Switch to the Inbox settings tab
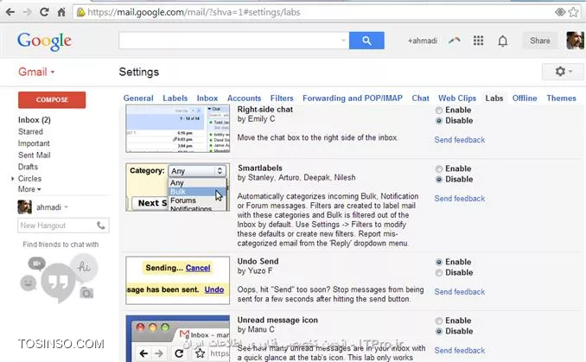 [207, 98]
